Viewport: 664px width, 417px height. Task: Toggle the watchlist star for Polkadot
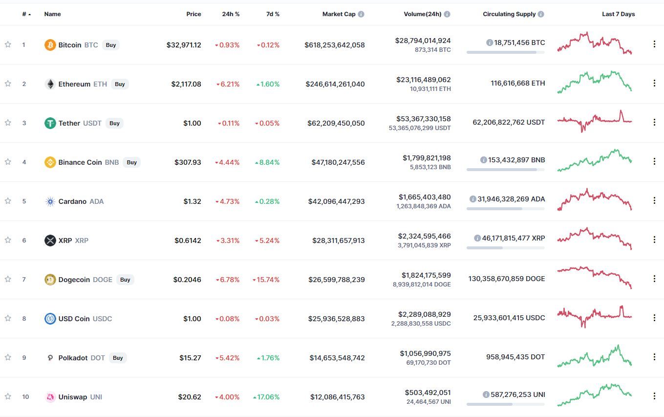point(8,357)
